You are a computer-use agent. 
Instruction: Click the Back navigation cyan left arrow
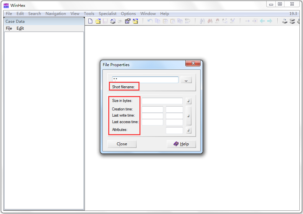[262, 21]
